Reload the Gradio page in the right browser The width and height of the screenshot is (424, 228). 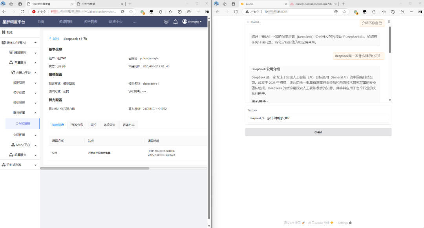[x=236, y=12]
